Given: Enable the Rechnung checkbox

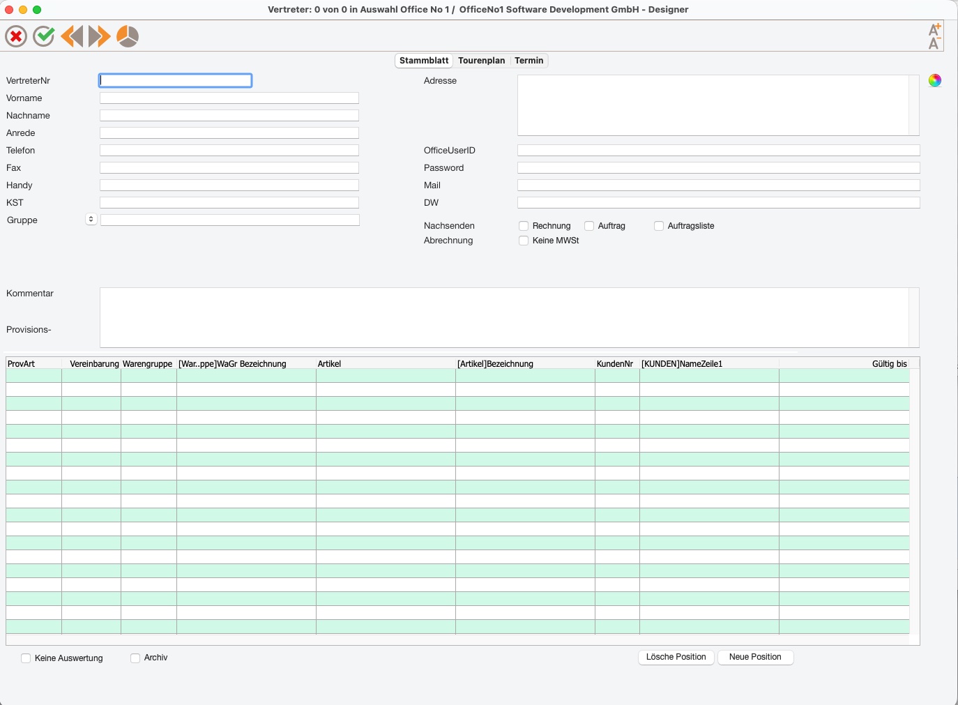Looking at the screenshot, I should (x=524, y=226).
